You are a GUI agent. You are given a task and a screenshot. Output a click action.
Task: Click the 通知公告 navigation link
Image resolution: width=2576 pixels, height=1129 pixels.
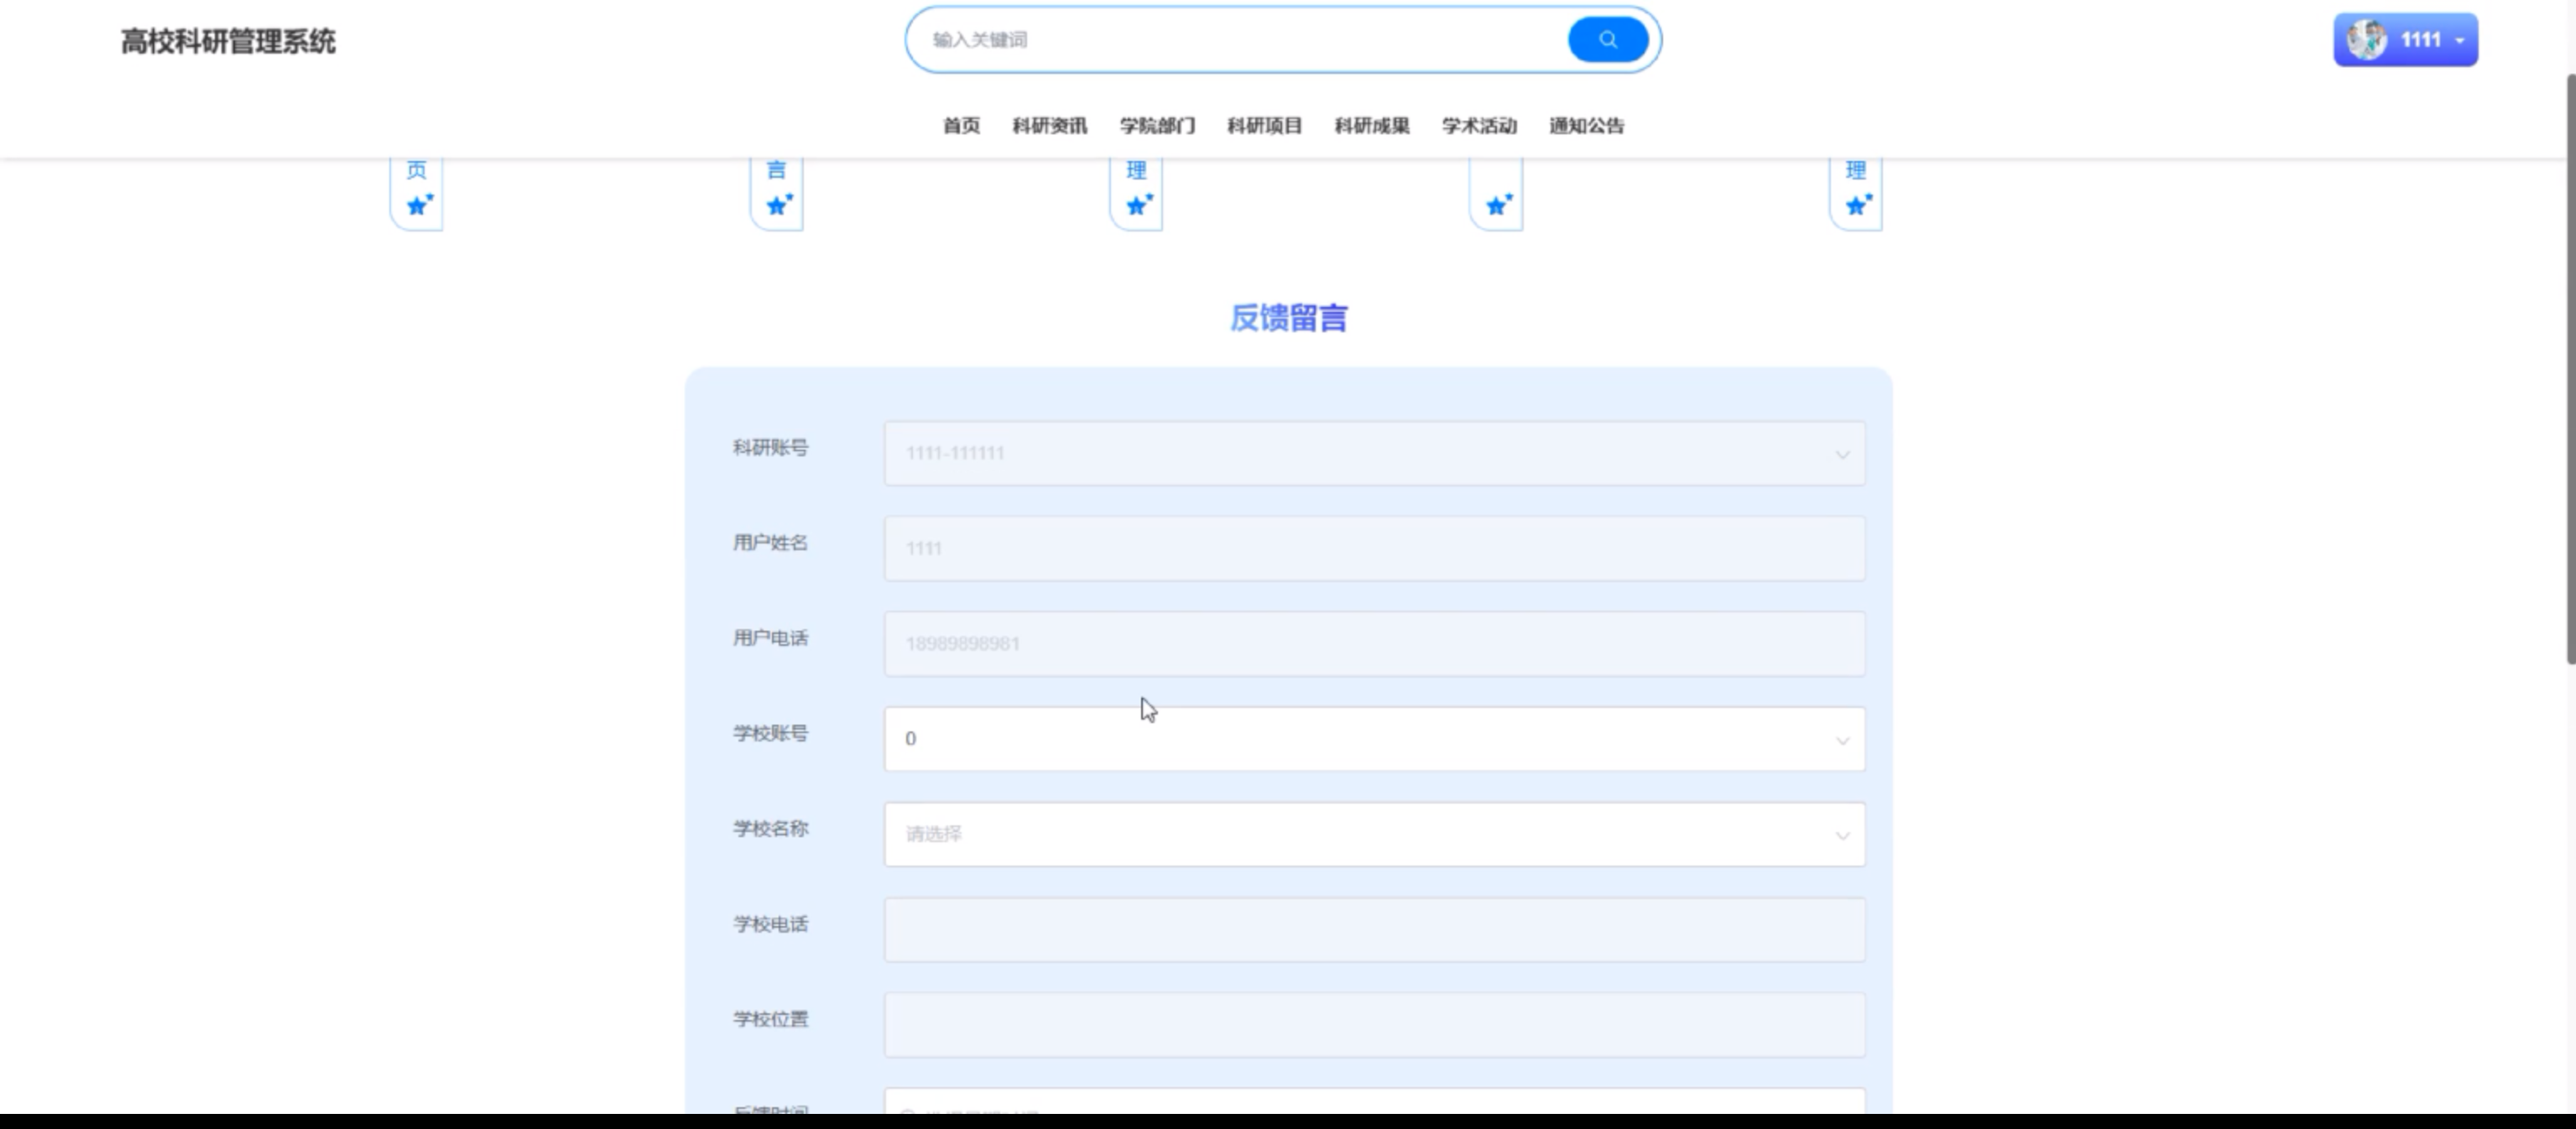1586,126
